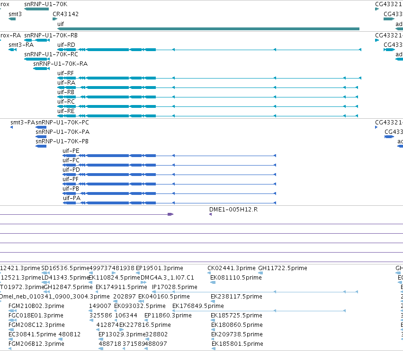Select protein uif-PE
This screenshot has width=403, height=351.
click(170, 156)
